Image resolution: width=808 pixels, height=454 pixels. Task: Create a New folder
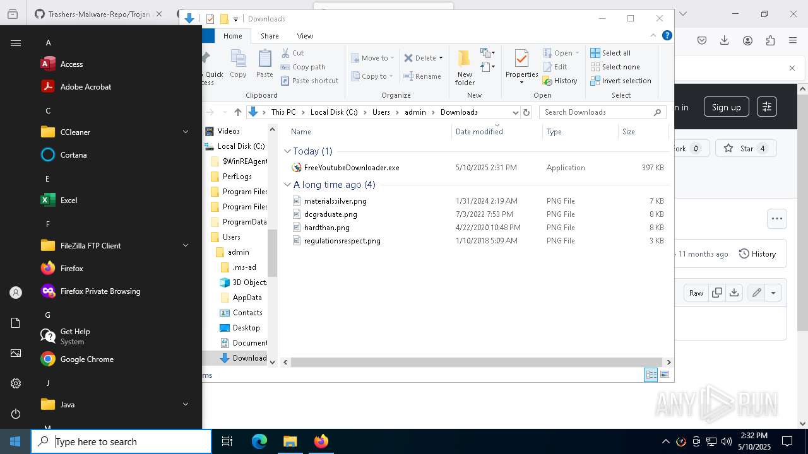click(x=465, y=67)
